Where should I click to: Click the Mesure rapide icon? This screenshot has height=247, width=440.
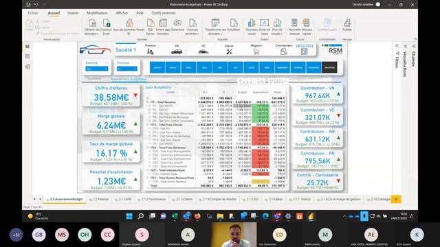(x=306, y=23)
